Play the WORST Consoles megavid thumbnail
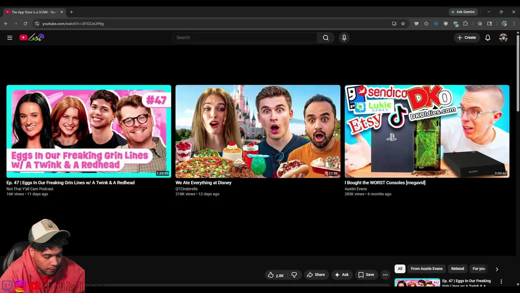 point(427,131)
